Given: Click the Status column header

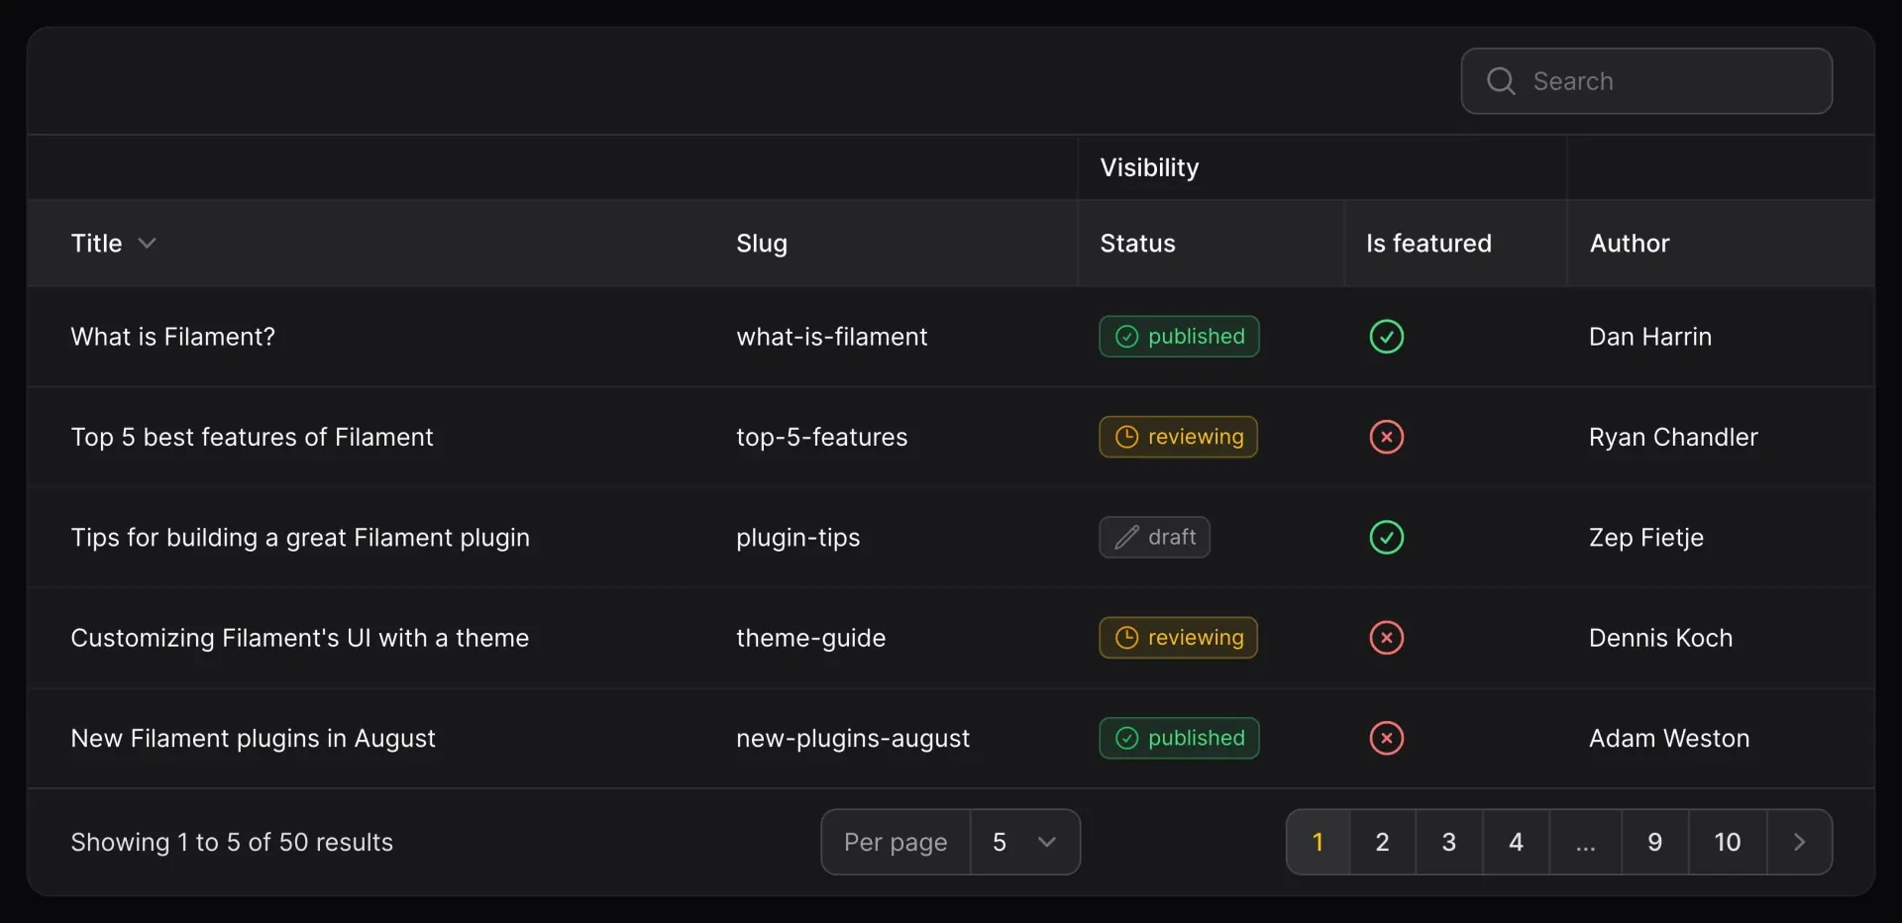Looking at the screenshot, I should (x=1137, y=244).
